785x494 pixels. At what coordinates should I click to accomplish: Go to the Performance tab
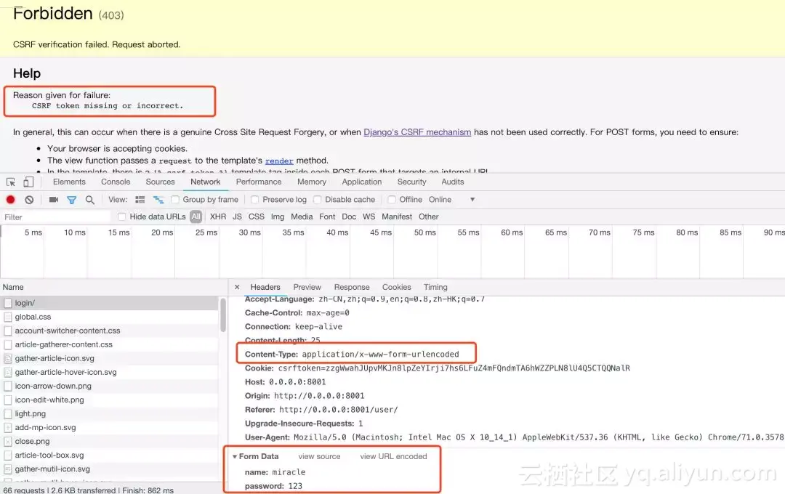(259, 182)
